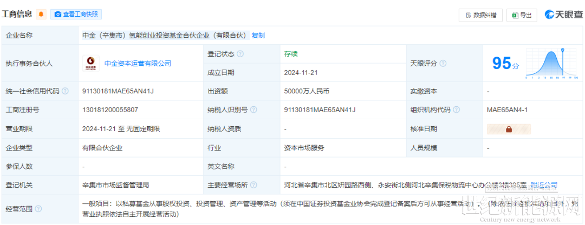Click the 英文名称 label

point(221,167)
